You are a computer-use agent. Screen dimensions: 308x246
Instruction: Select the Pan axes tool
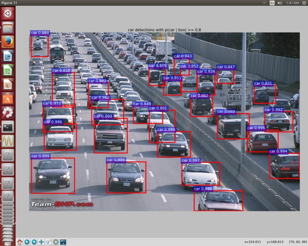coord(42,242)
